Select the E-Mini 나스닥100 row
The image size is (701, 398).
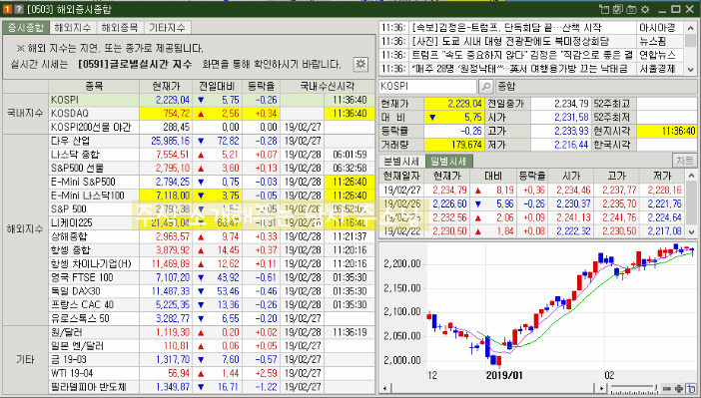click(x=212, y=196)
